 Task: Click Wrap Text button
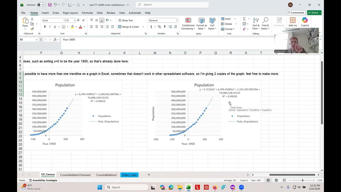point(125,20)
